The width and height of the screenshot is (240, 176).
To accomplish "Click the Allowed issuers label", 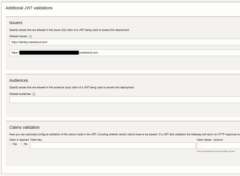I will [x=18, y=36].
